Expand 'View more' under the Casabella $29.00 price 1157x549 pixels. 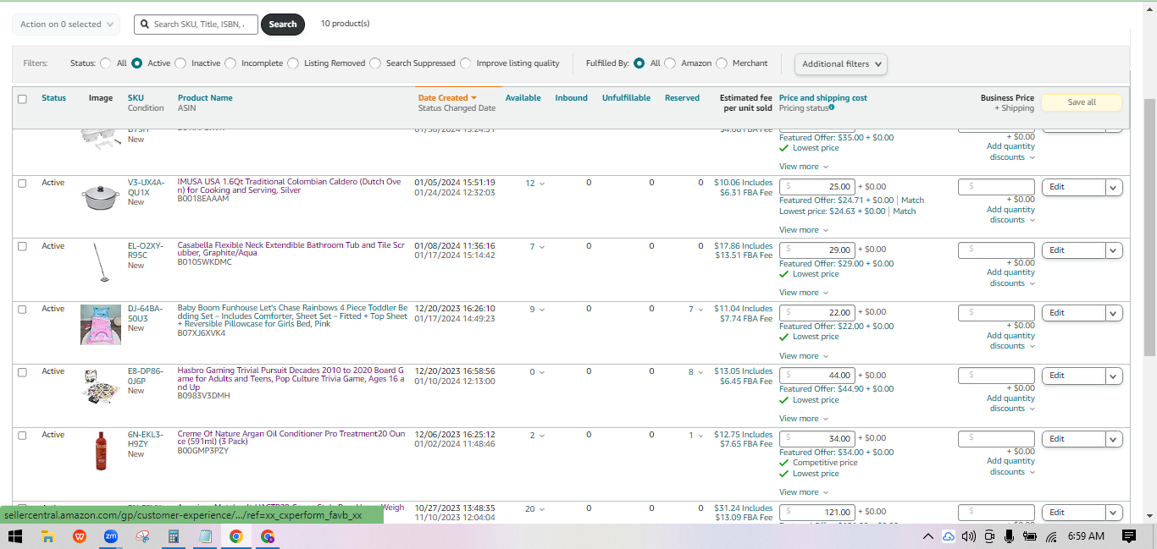tap(804, 293)
